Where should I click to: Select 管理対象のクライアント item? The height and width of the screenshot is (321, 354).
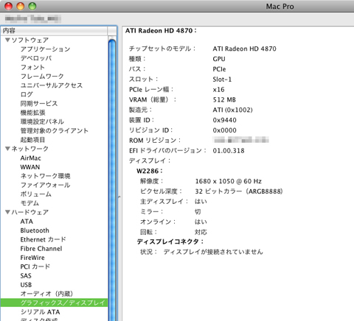pos(55,130)
